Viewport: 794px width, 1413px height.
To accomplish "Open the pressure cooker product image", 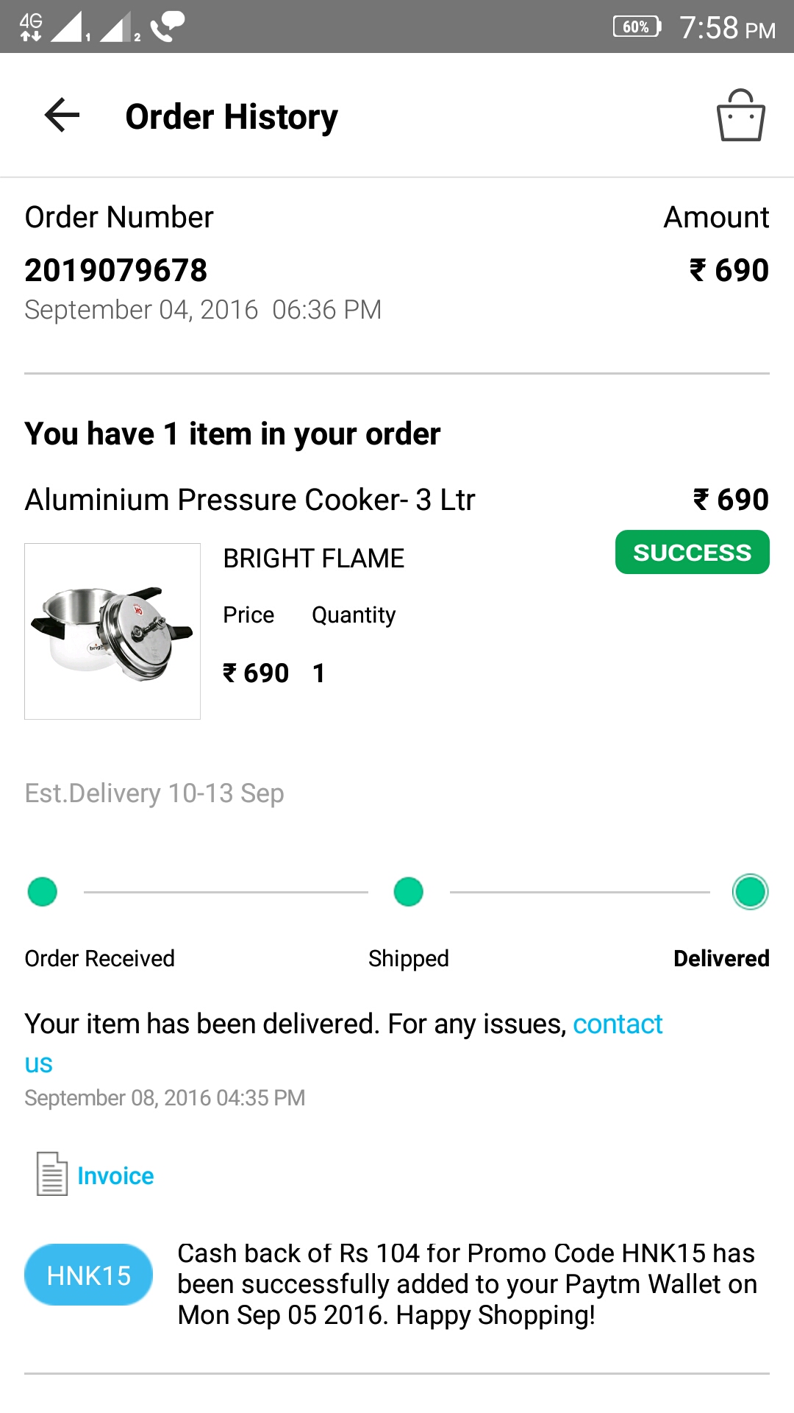I will click(112, 631).
